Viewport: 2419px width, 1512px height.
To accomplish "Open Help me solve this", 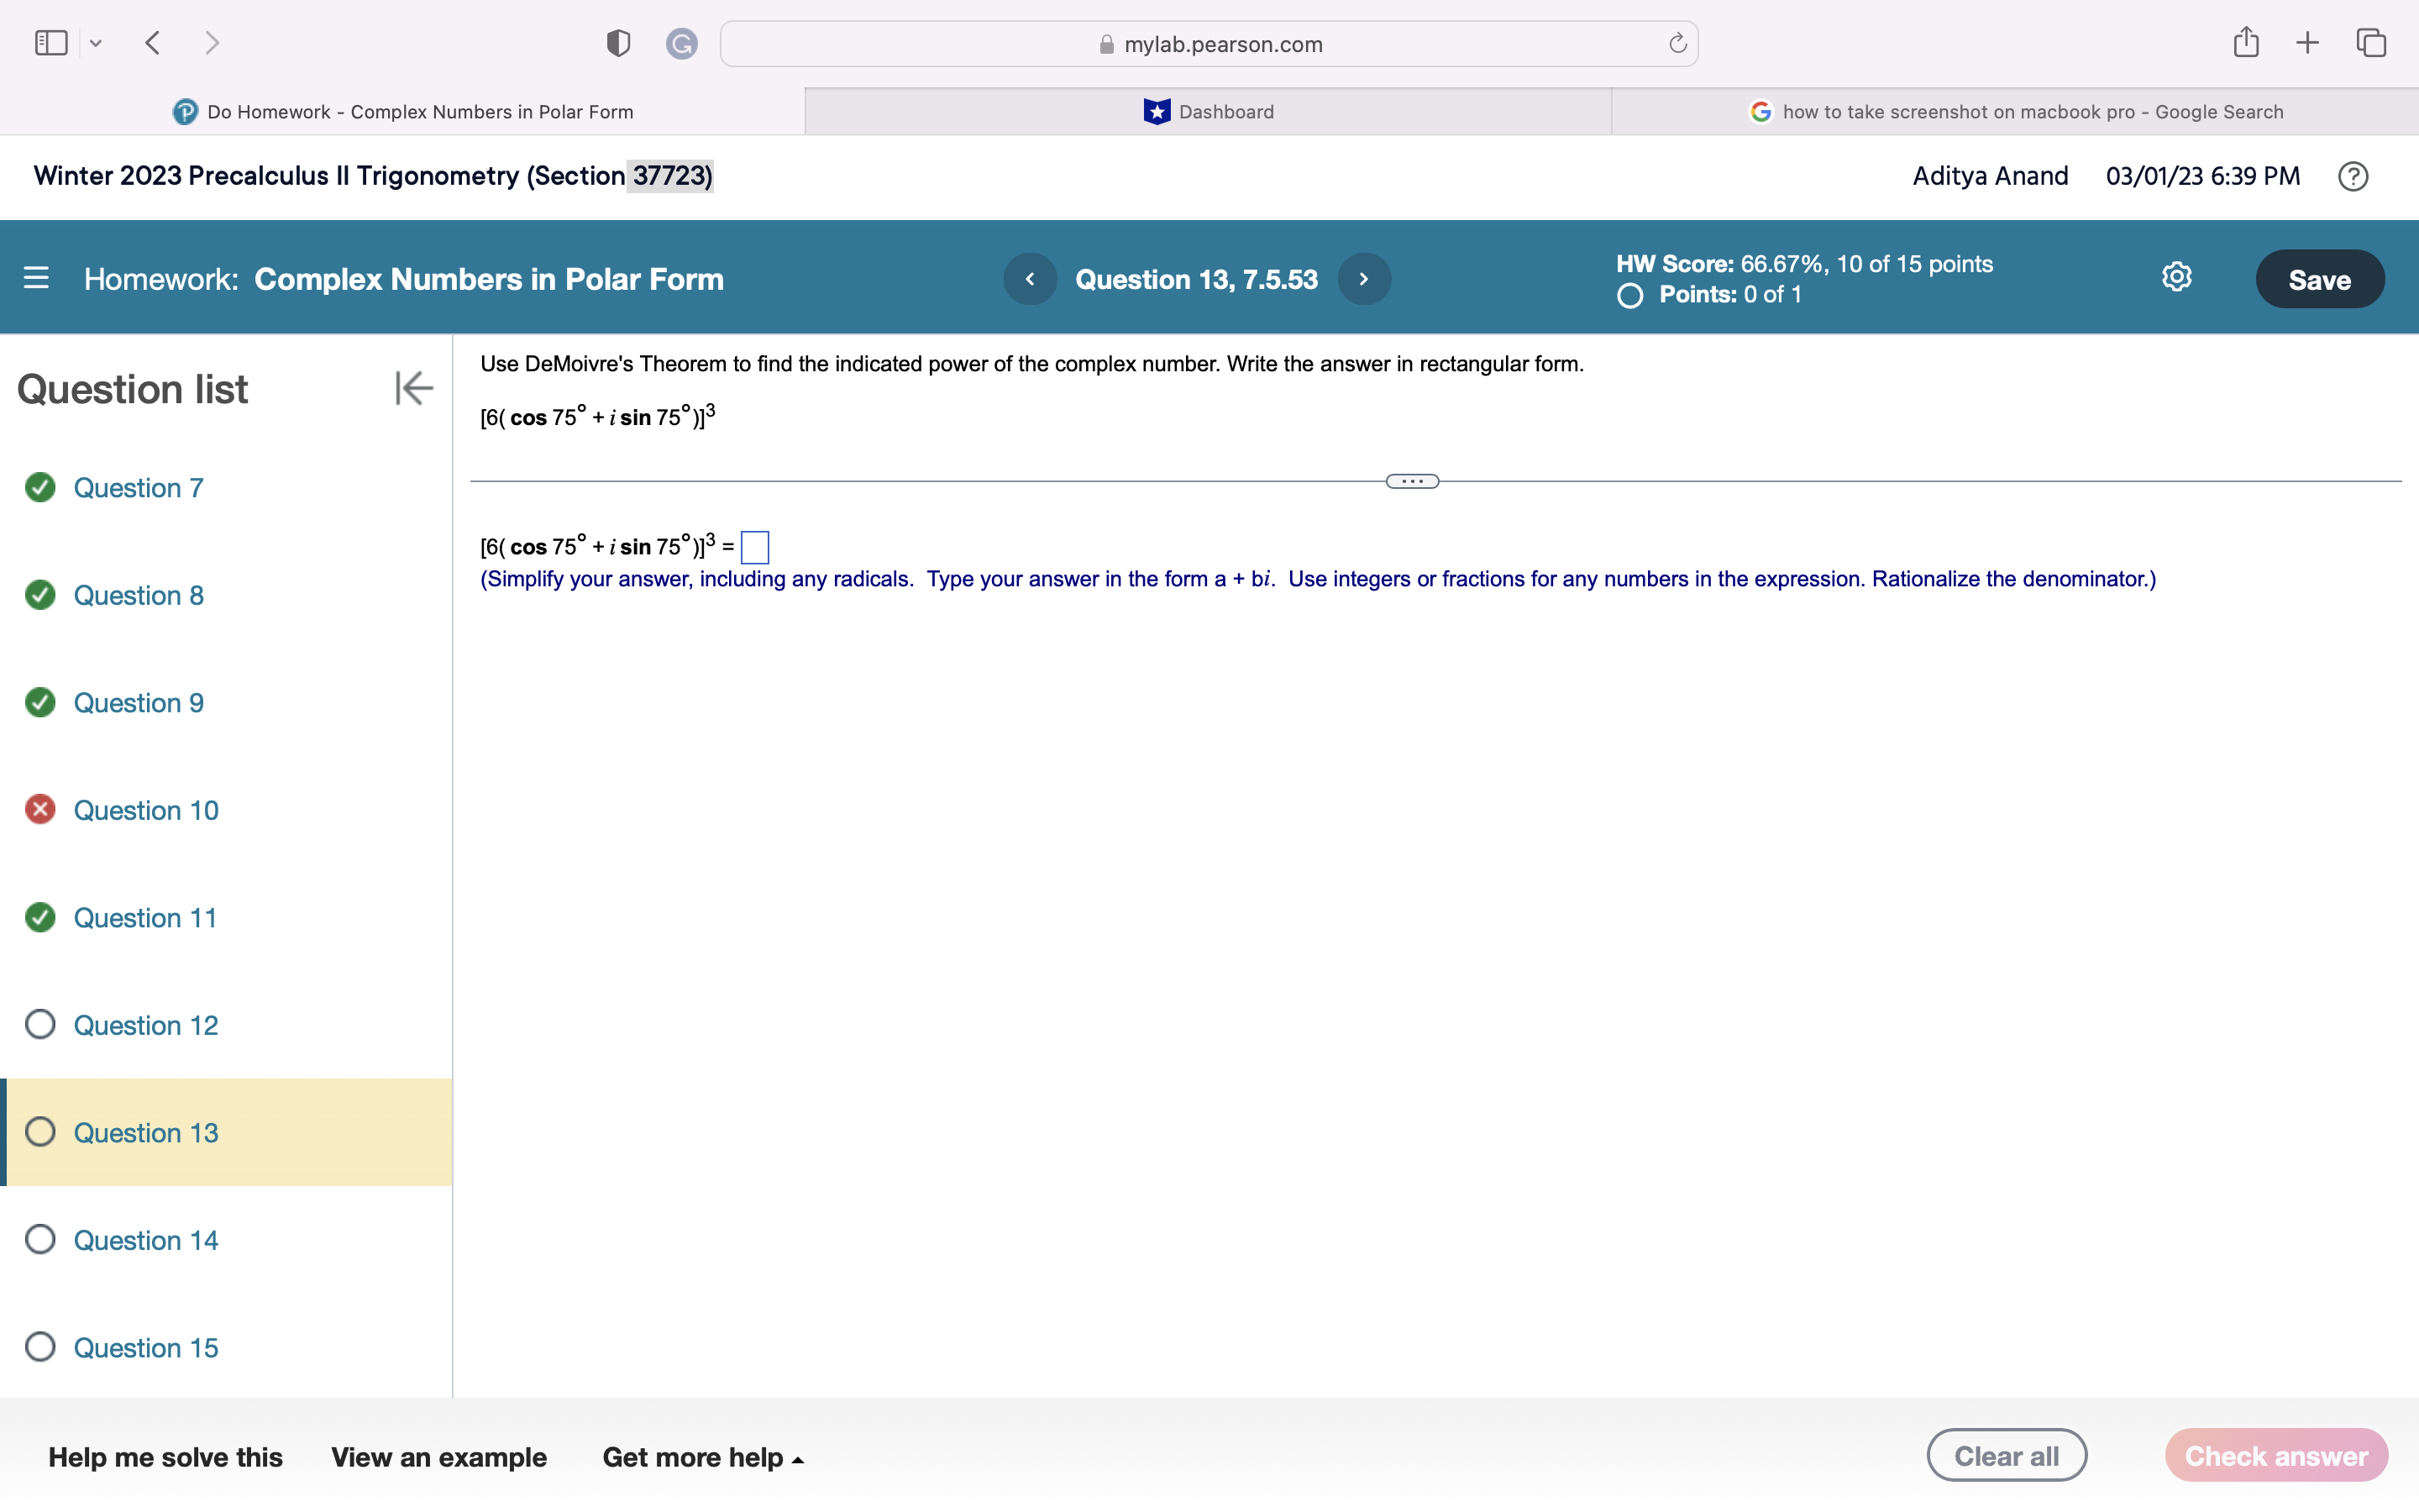I will 166,1457.
